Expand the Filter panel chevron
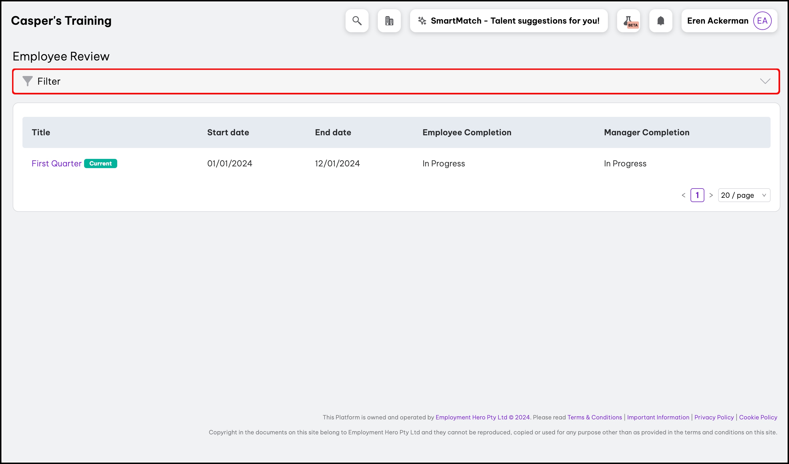Image resolution: width=789 pixels, height=464 pixels. pyautogui.click(x=765, y=81)
